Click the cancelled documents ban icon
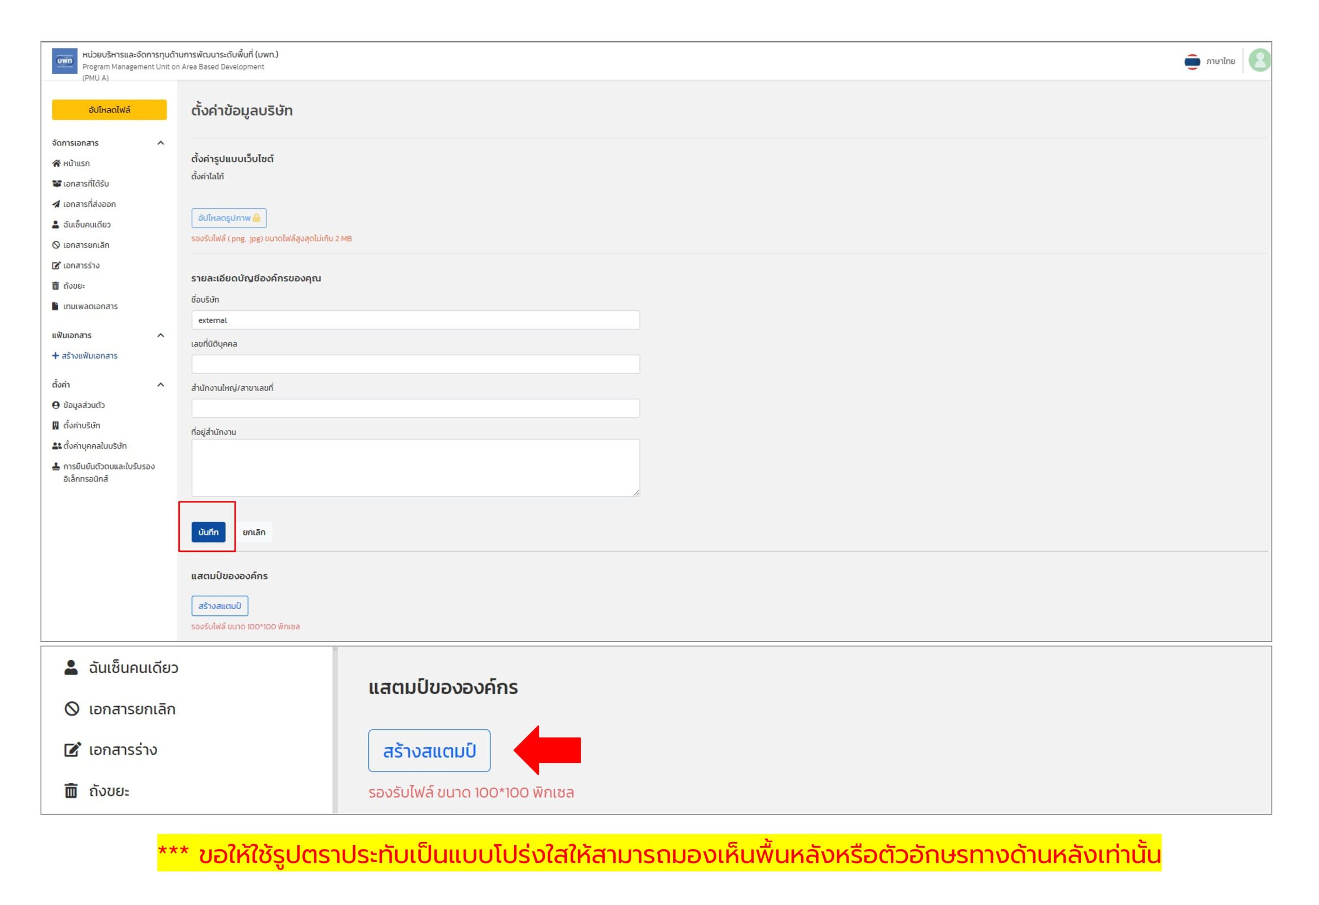The width and height of the screenshot is (1319, 905). pos(56,245)
